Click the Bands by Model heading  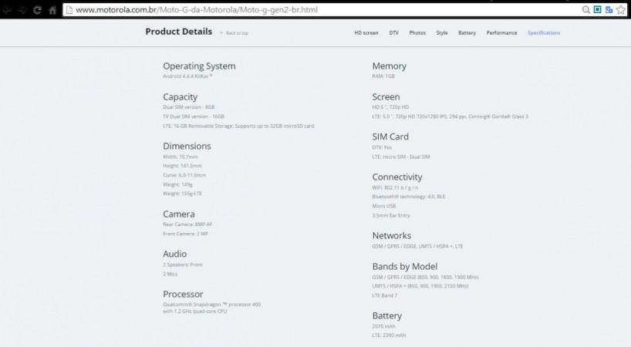(405, 267)
